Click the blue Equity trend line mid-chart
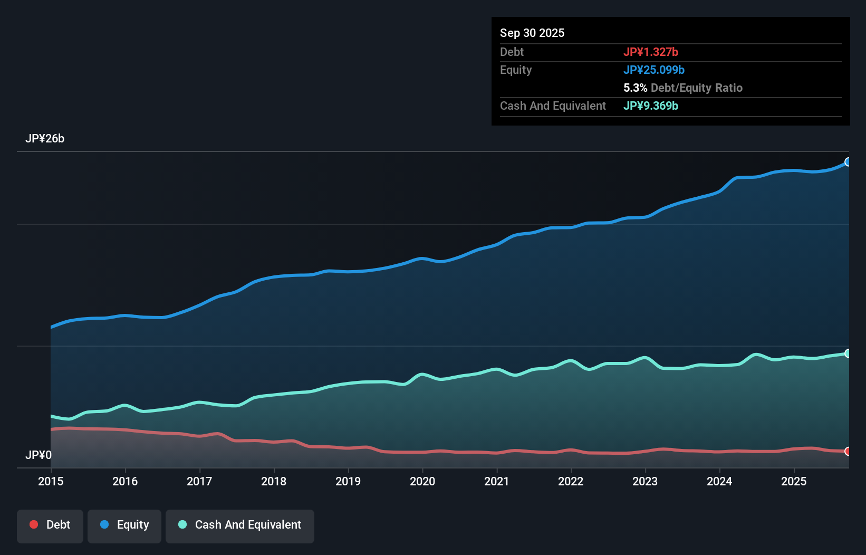Viewport: 866px width, 555px height. click(x=422, y=259)
